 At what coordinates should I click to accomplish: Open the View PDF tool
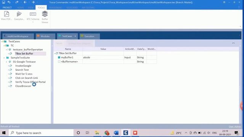(6, 16)
